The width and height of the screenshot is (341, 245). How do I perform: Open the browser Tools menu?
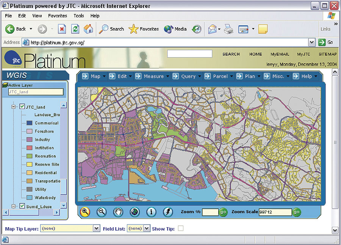(79, 16)
